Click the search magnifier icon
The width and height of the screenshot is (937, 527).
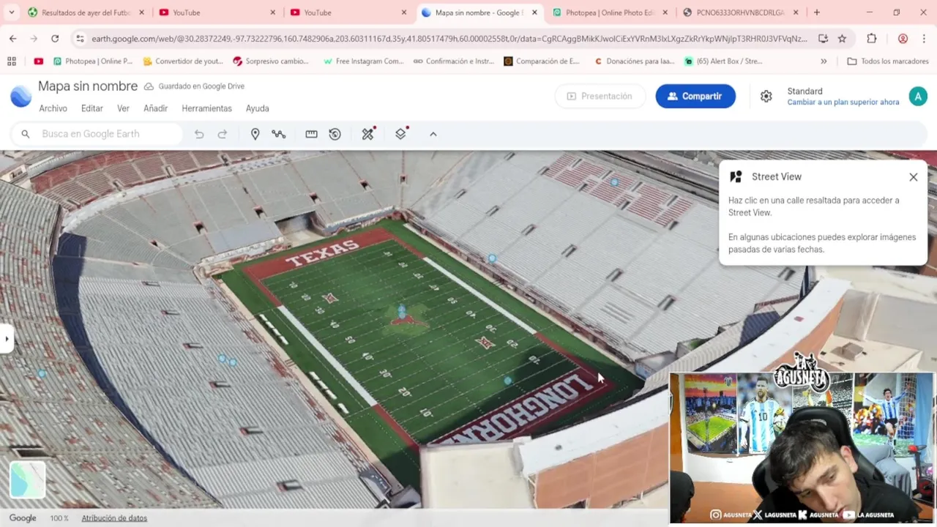coord(26,134)
